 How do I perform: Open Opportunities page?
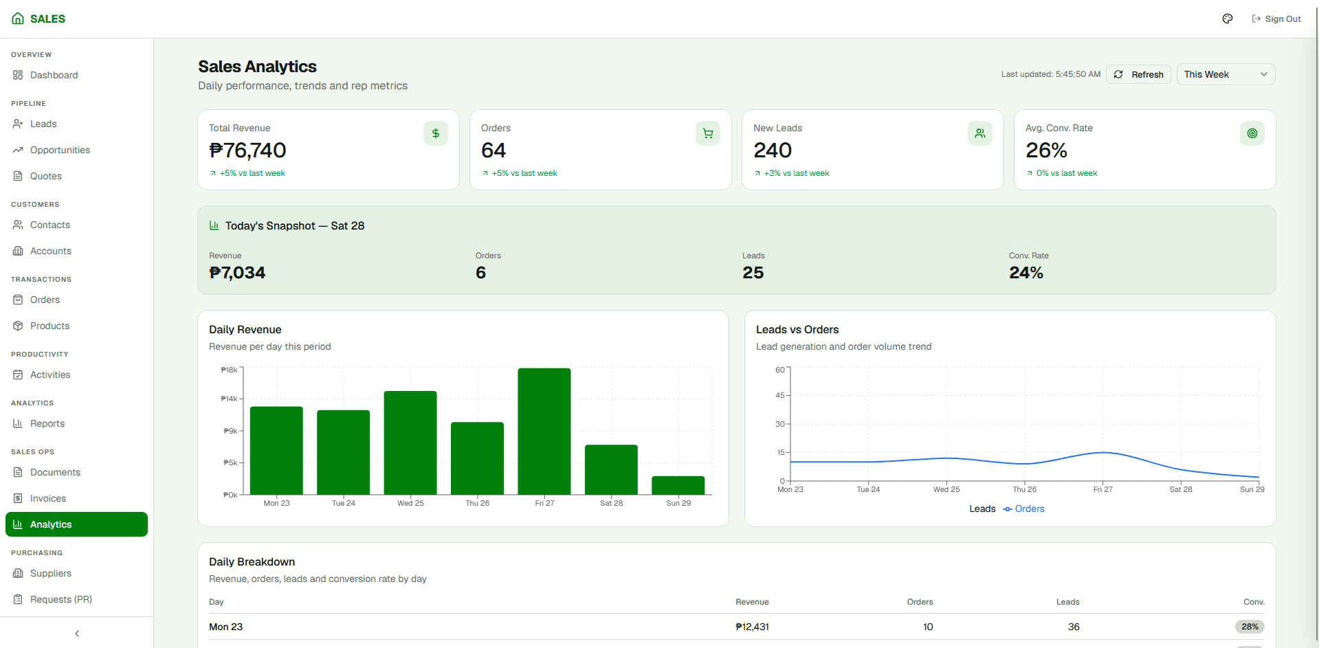coord(76,150)
